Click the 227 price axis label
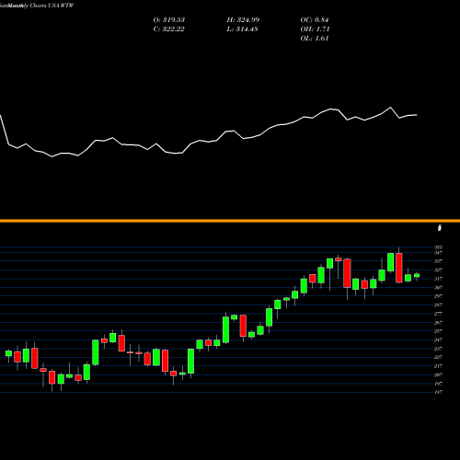The height and width of the screenshot is (460, 460). pos(438,357)
